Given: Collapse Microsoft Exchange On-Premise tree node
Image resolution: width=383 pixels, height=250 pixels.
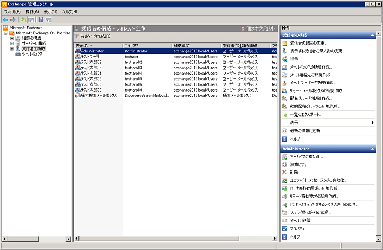Looking at the screenshot, I should tap(5, 33).
